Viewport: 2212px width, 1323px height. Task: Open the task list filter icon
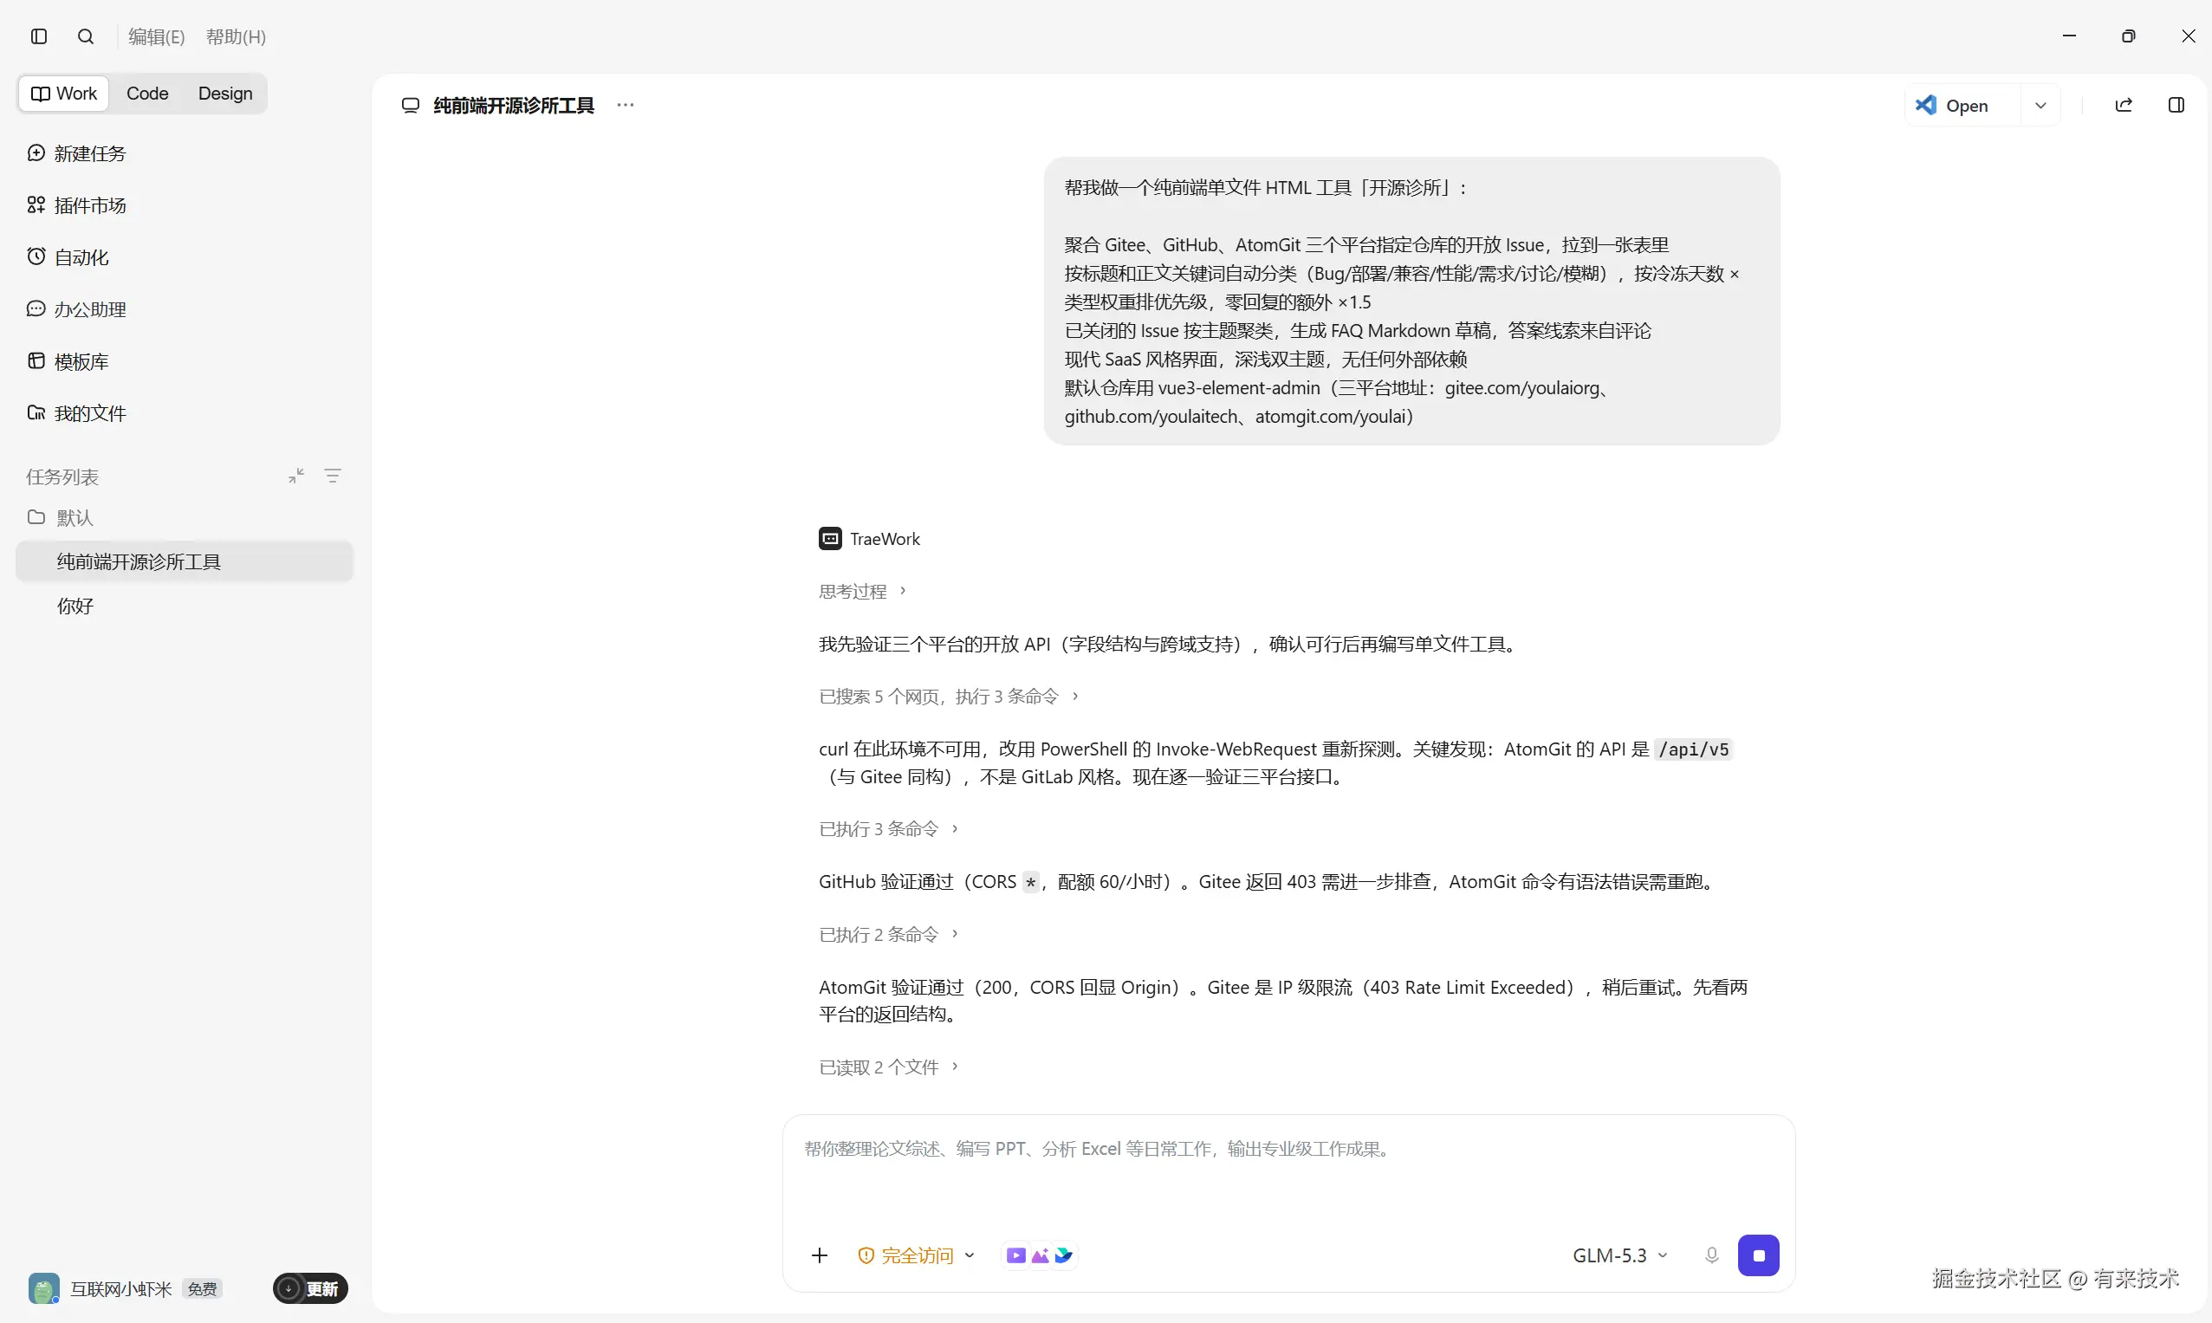(x=333, y=476)
